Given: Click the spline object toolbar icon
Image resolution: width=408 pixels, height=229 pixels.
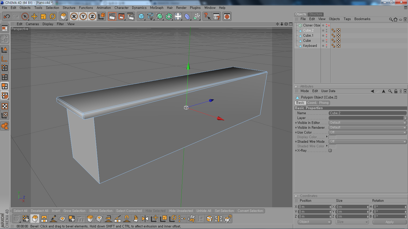Looking at the screenshot, I should point(150,17).
